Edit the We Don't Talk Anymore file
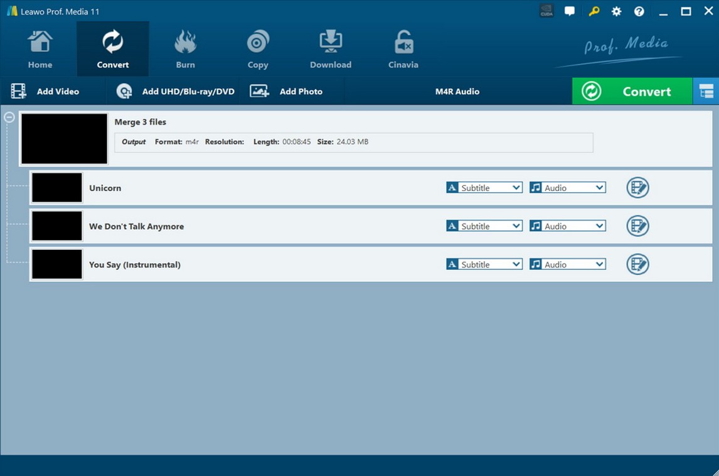Screen dimensions: 719x476 click(x=637, y=226)
